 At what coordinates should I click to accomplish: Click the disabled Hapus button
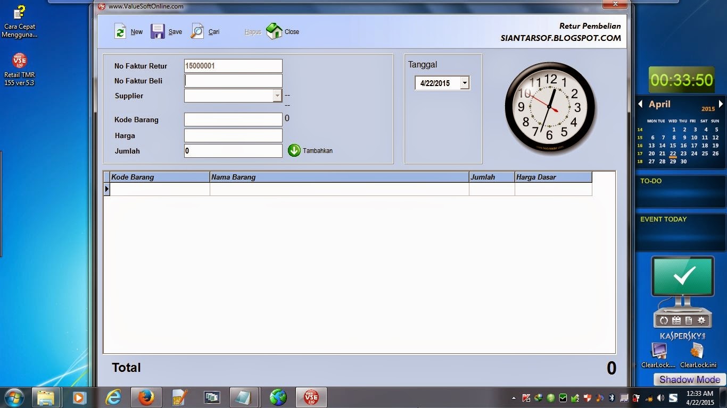coord(253,32)
